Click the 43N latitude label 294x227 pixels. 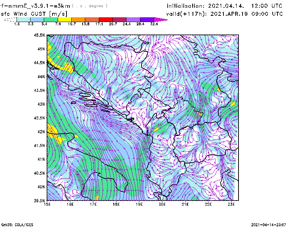pos(41,104)
